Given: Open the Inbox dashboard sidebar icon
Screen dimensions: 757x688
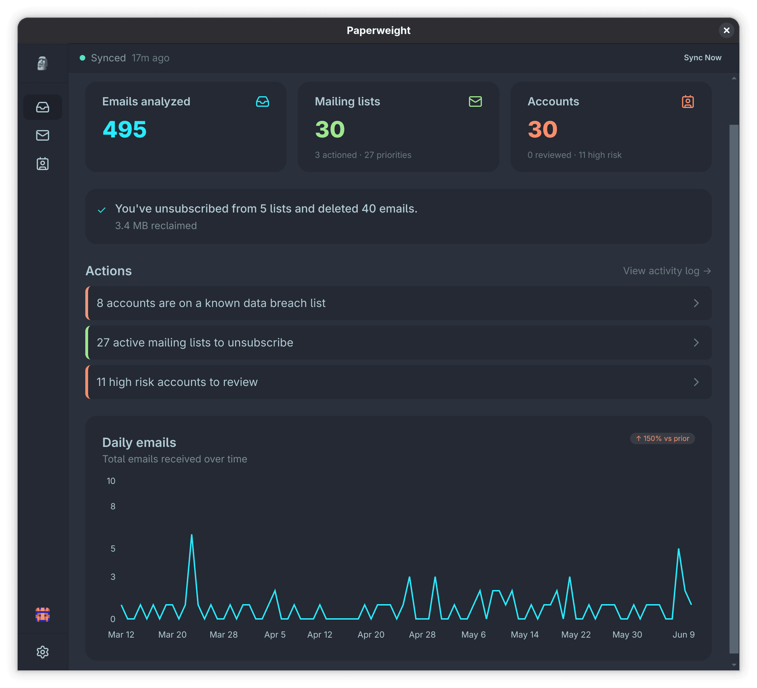Looking at the screenshot, I should tap(42, 107).
